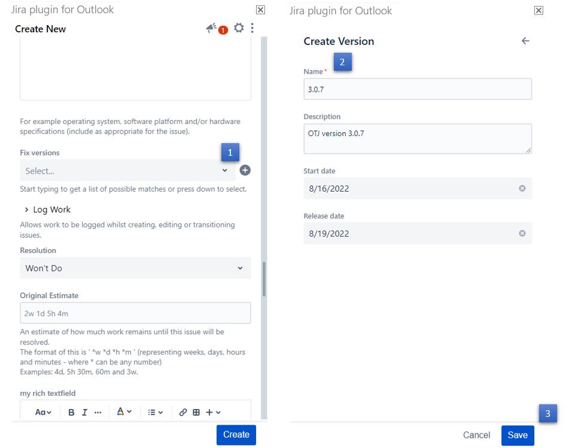Apply italic formatting in rich textfield
572x448 pixels.
coord(84,413)
